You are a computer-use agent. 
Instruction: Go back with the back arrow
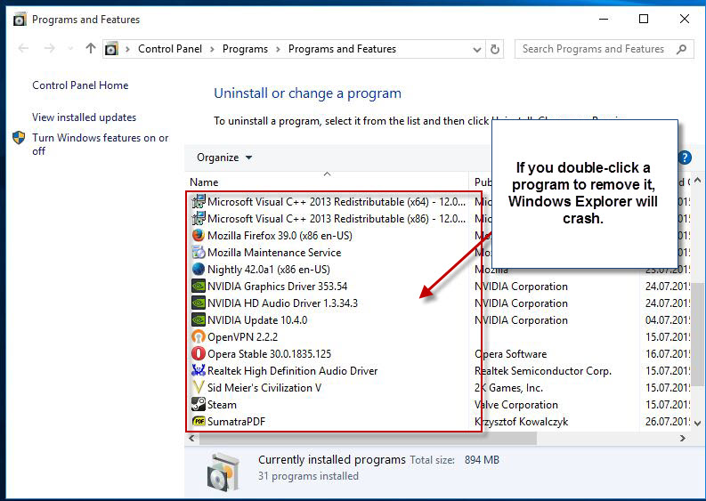[23, 48]
